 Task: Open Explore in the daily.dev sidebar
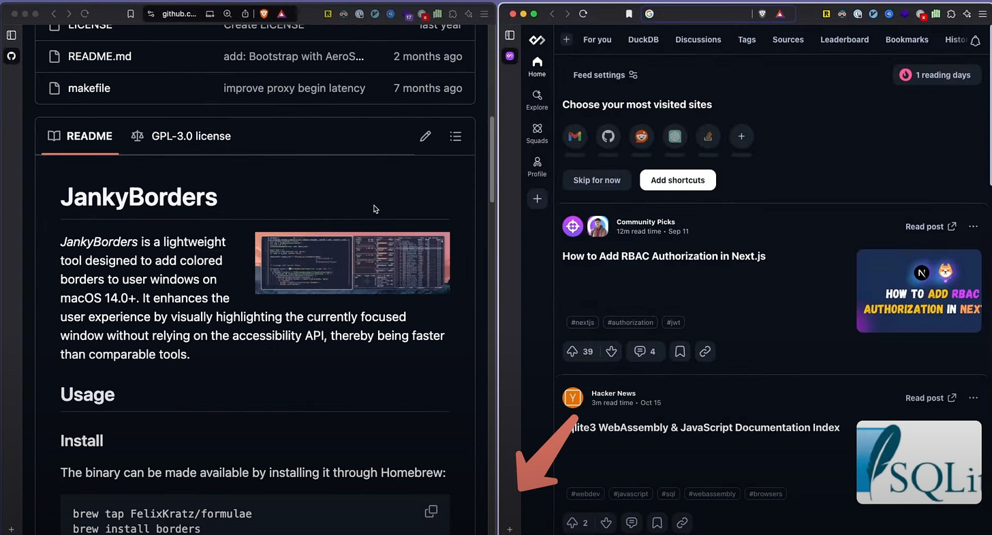coord(537,100)
